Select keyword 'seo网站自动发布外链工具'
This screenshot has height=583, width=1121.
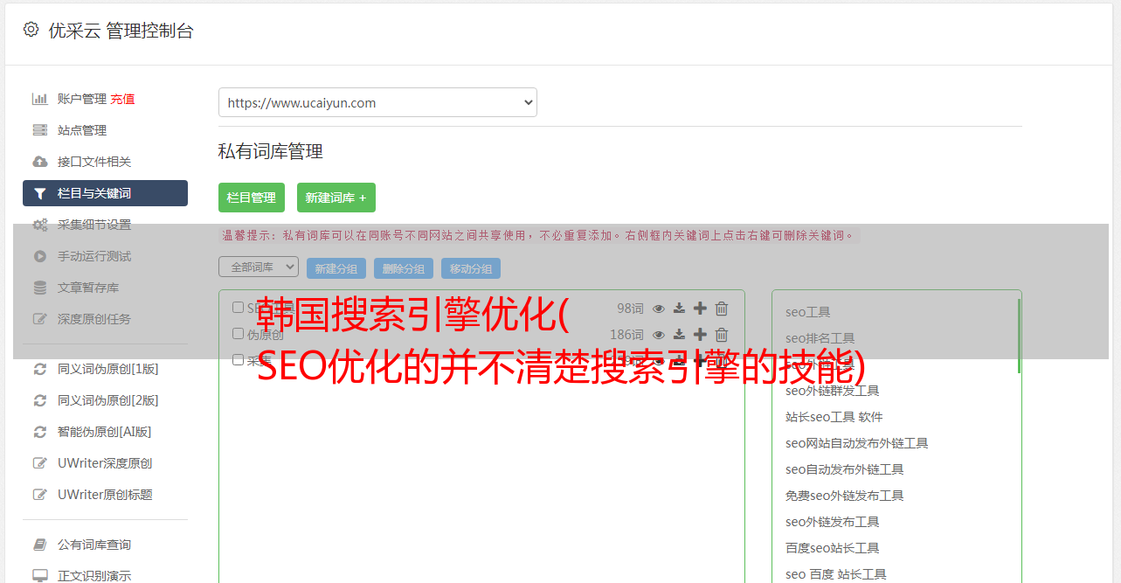(857, 443)
